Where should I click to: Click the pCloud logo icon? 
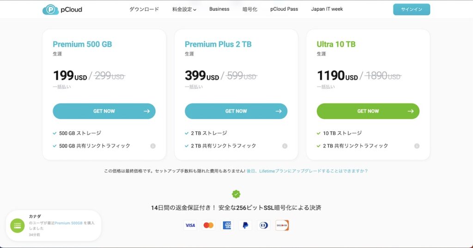(x=50, y=10)
